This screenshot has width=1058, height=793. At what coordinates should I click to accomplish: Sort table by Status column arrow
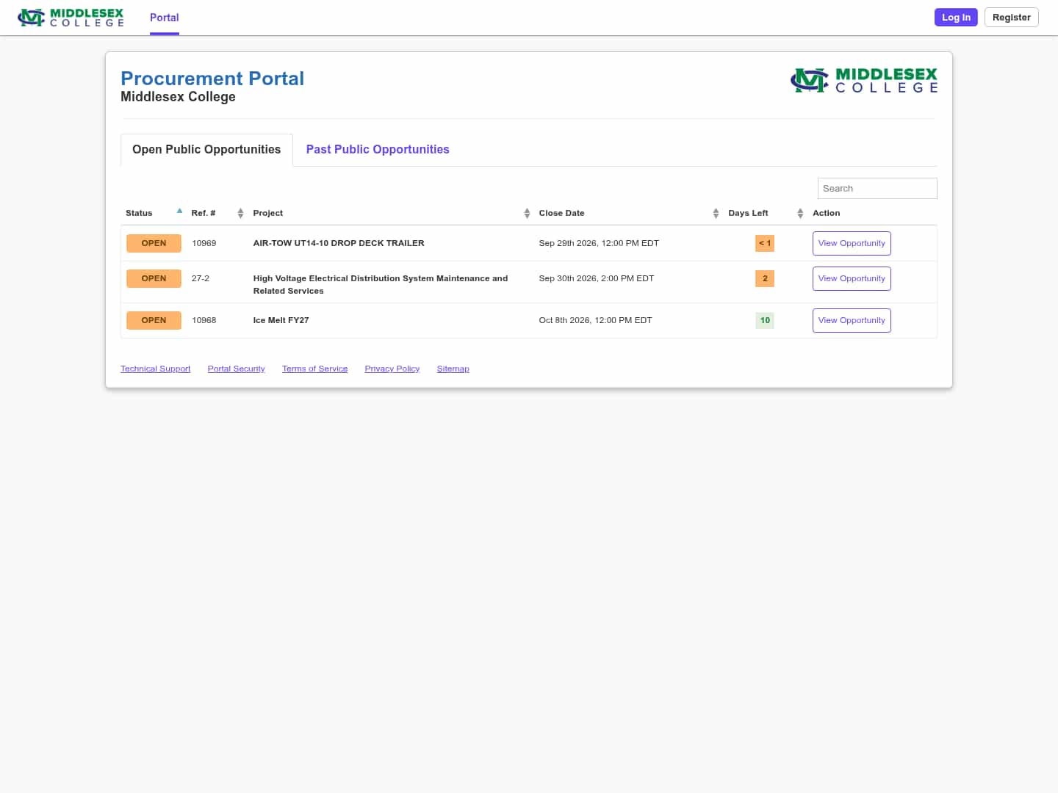pyautogui.click(x=179, y=211)
